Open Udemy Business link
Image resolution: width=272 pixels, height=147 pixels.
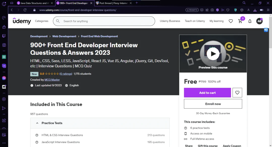[x=170, y=21]
